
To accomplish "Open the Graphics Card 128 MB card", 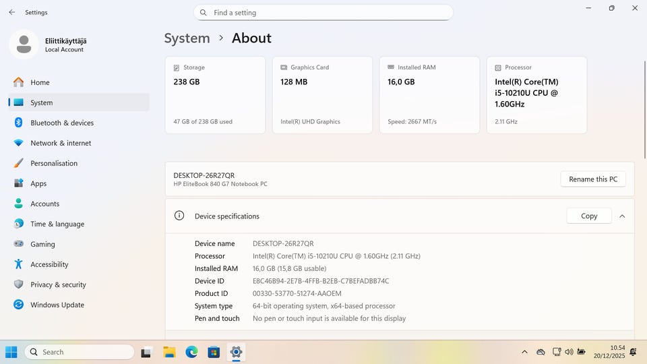I will click(x=322, y=95).
